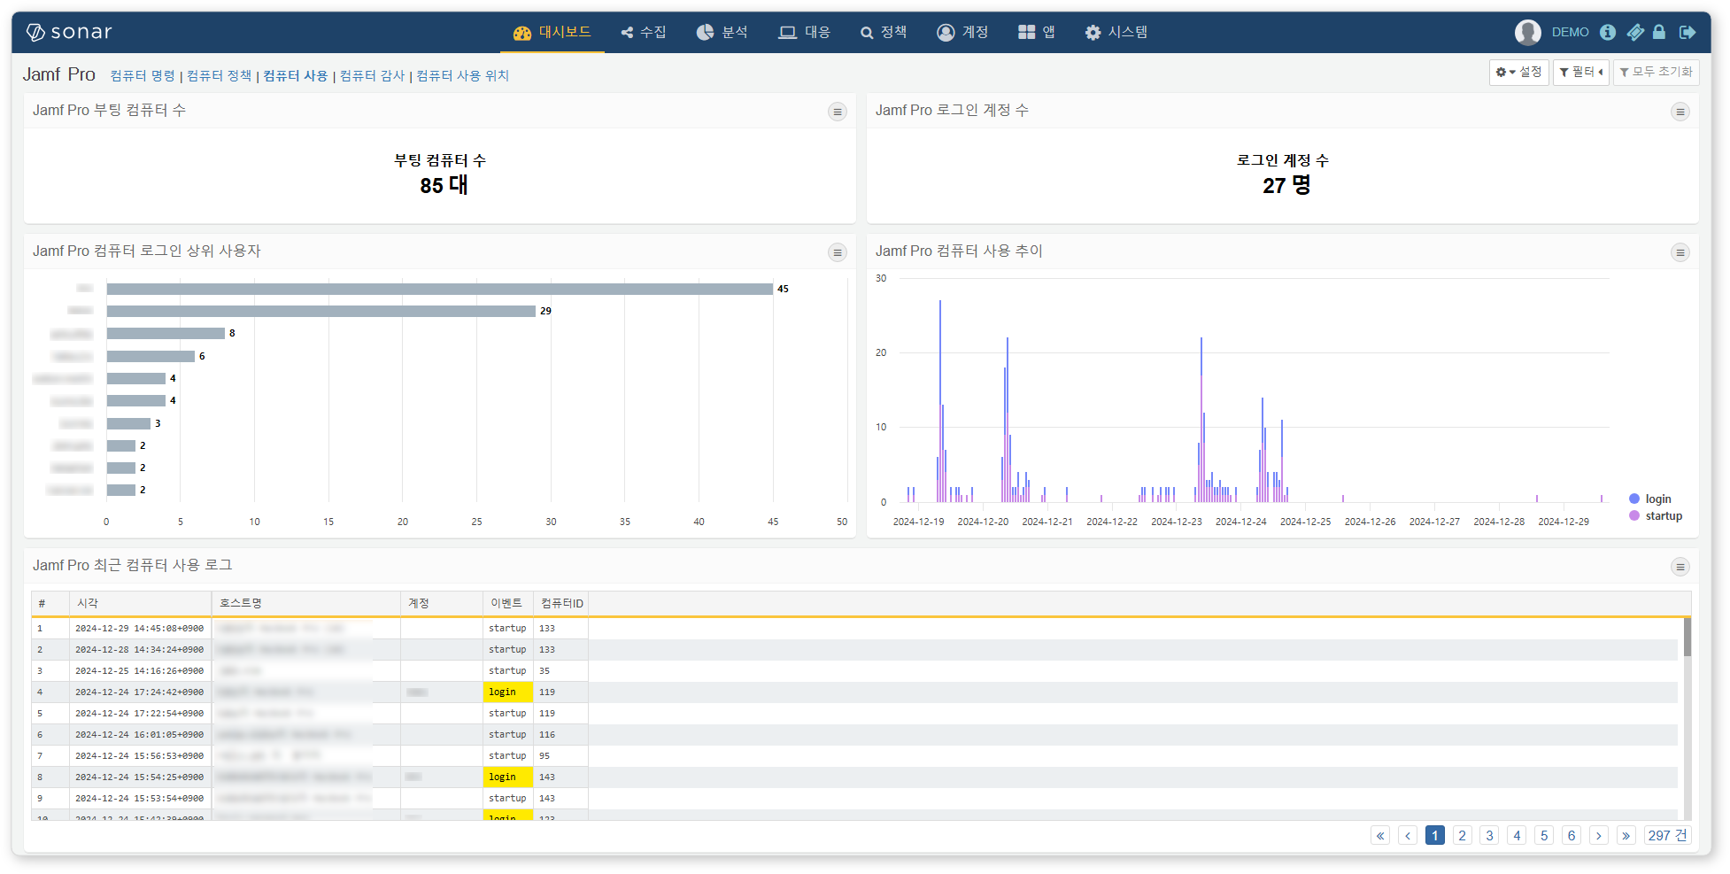Click the 모두 초기화 button
This screenshot has height=874, width=1730.
1656,72
